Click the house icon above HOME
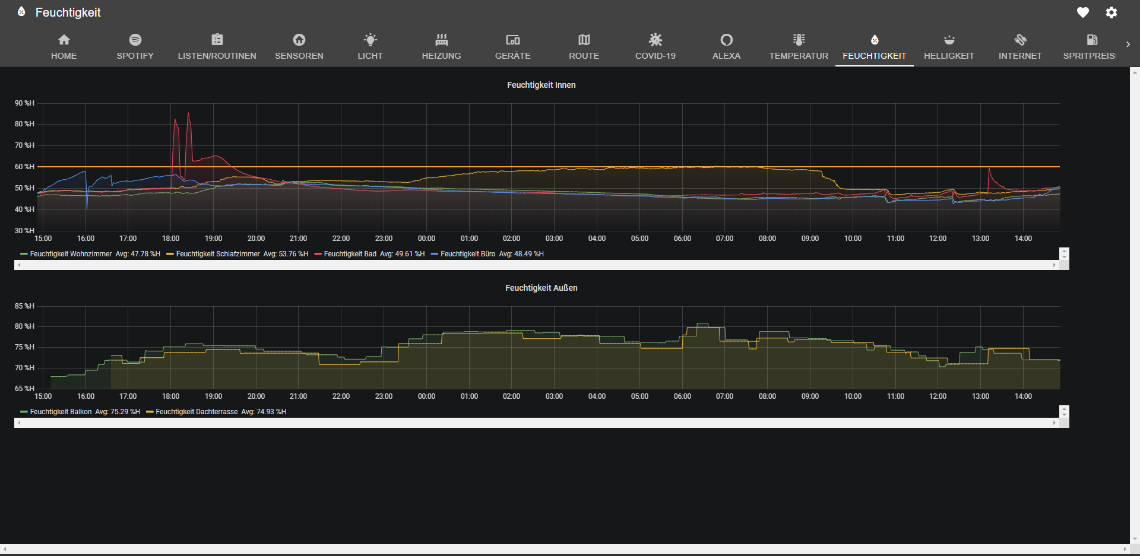This screenshot has width=1140, height=556. (x=64, y=40)
